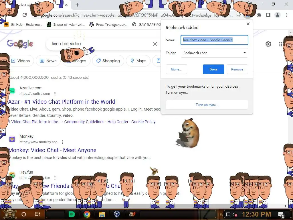
Task: Switch to Videos results
Action: (21, 61)
